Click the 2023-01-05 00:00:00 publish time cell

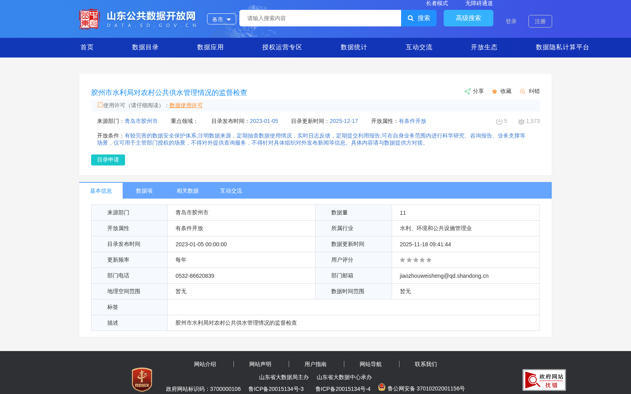point(201,244)
